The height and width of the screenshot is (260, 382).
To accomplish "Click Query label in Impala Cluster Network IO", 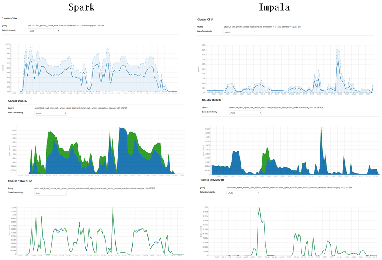I will (x=202, y=188).
